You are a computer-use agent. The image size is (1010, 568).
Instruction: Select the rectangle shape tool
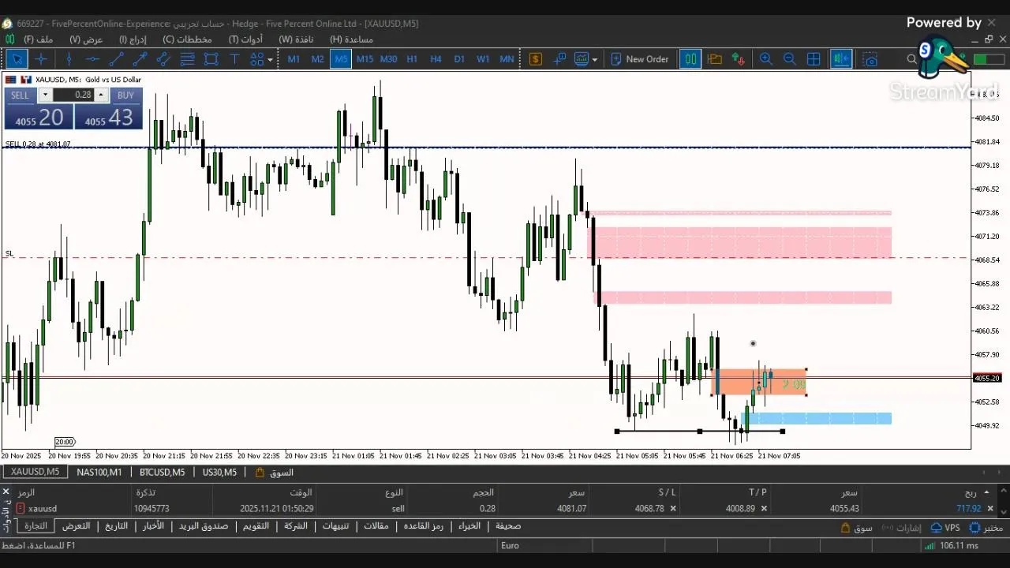click(x=211, y=59)
